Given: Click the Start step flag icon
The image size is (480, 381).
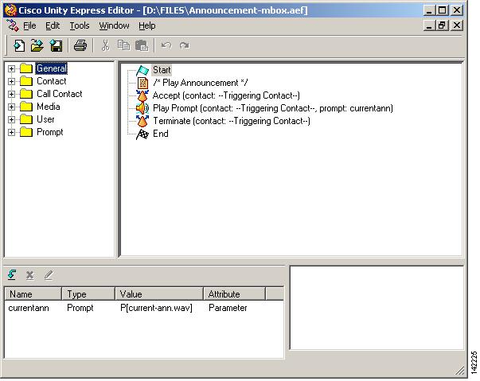Looking at the screenshot, I should 142,70.
